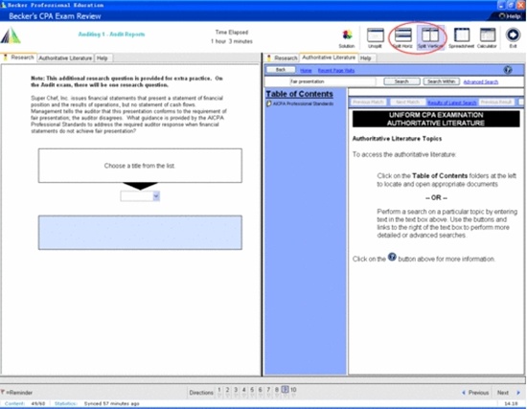This screenshot has height=409, width=527.
Task: Go to question 10 in navigator
Action: (293, 390)
